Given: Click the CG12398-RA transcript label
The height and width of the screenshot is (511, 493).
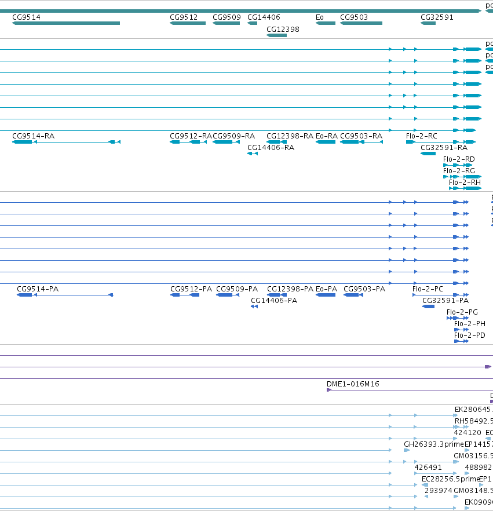Looking at the screenshot, I should pyautogui.click(x=290, y=136).
